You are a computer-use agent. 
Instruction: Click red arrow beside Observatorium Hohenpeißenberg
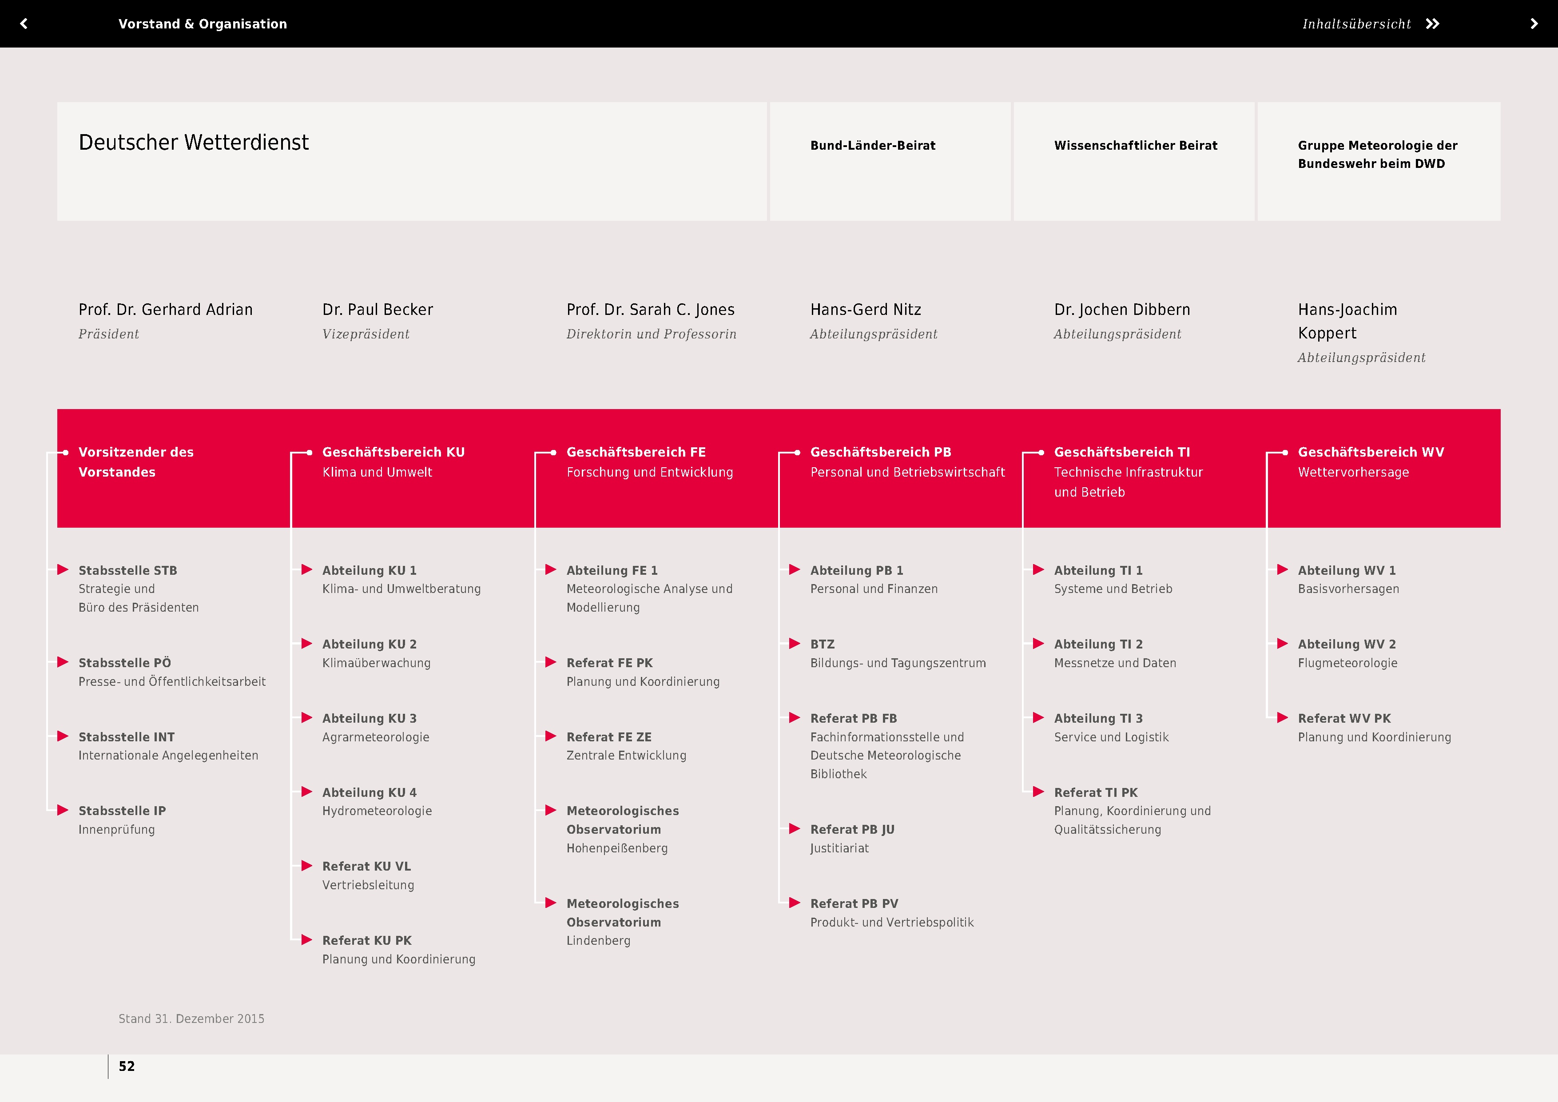tap(551, 810)
